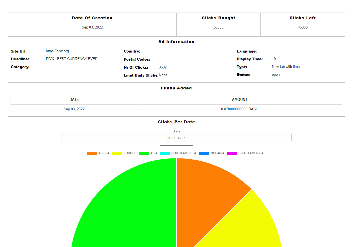The image size is (359, 247).
Task: Click the 0.070000000000 DASH amount cell
Action: point(240,109)
